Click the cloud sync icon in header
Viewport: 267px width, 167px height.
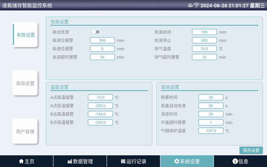pyautogui.click(x=190, y=6)
